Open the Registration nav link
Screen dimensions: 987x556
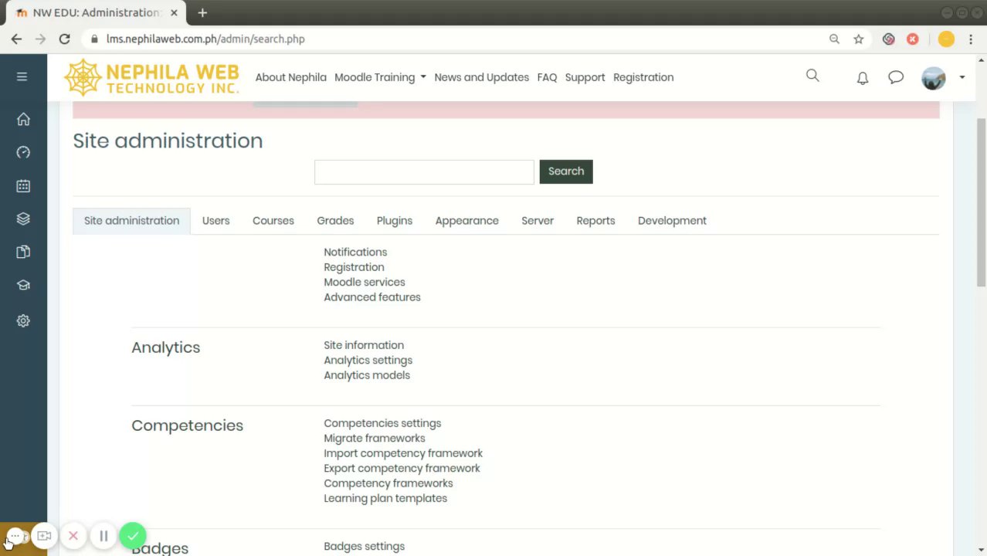pos(643,77)
